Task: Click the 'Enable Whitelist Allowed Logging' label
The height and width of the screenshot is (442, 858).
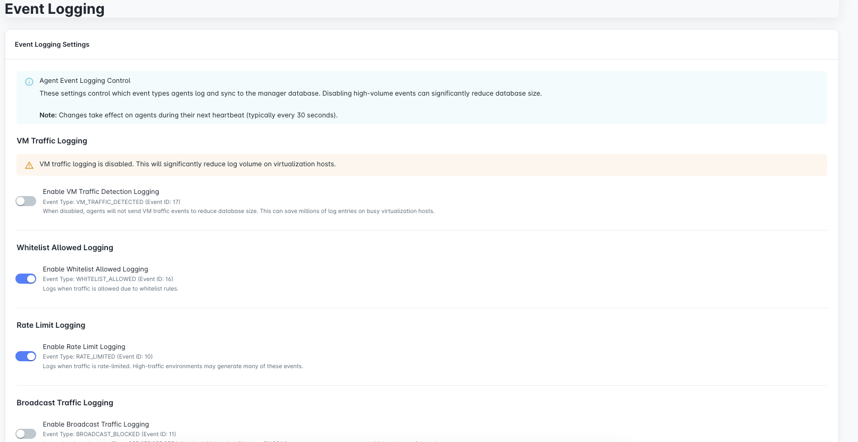Action: pos(95,269)
